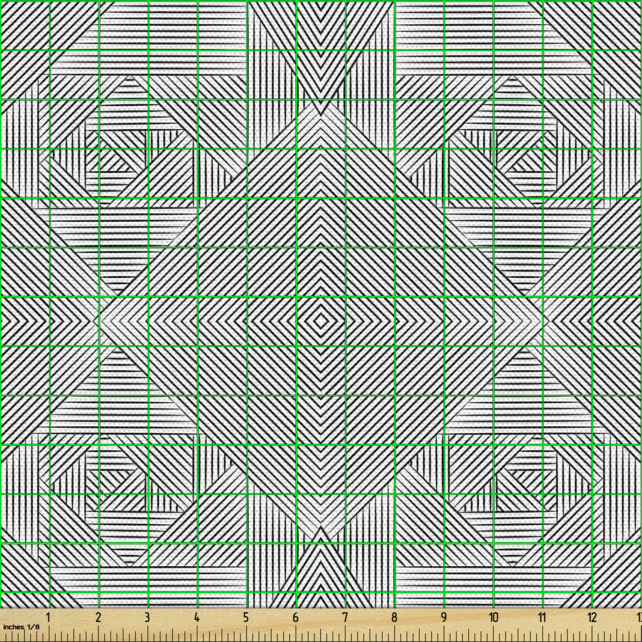Click the ruler's number 11 marking
This screenshot has width=642, height=642.
click(542, 617)
